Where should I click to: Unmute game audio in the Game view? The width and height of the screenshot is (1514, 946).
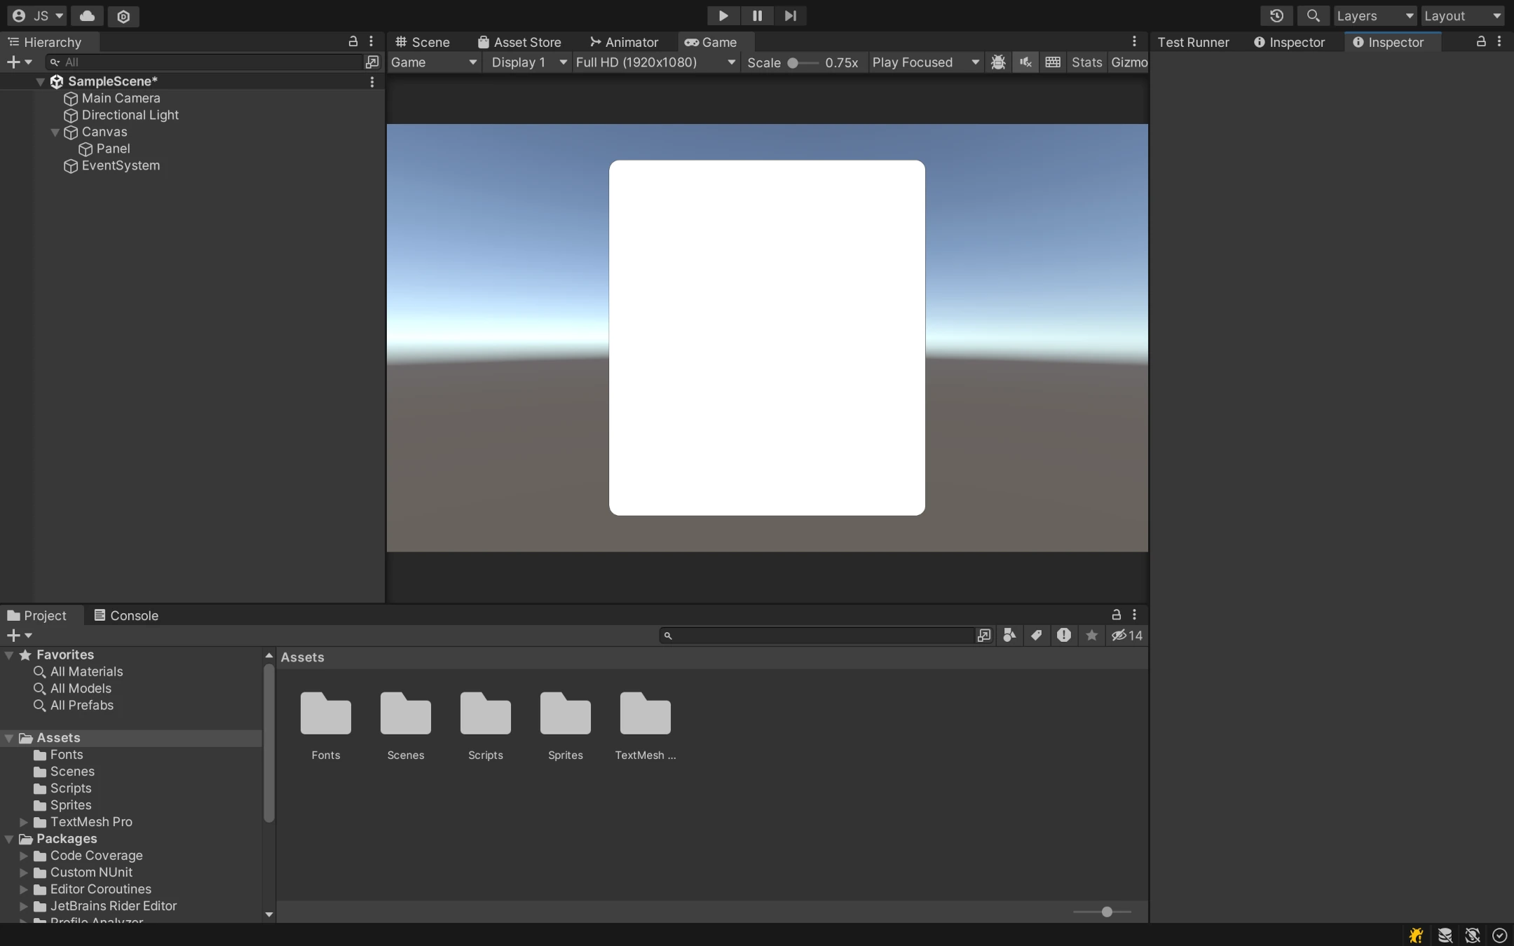click(1025, 62)
